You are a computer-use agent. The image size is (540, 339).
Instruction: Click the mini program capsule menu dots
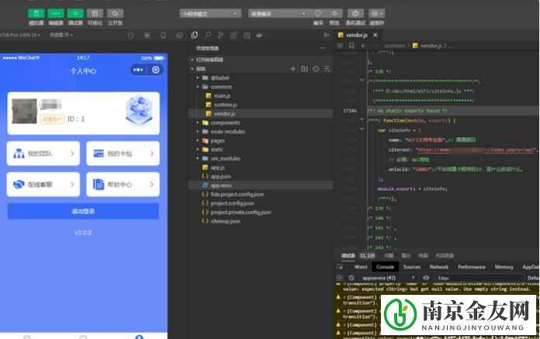(139, 70)
